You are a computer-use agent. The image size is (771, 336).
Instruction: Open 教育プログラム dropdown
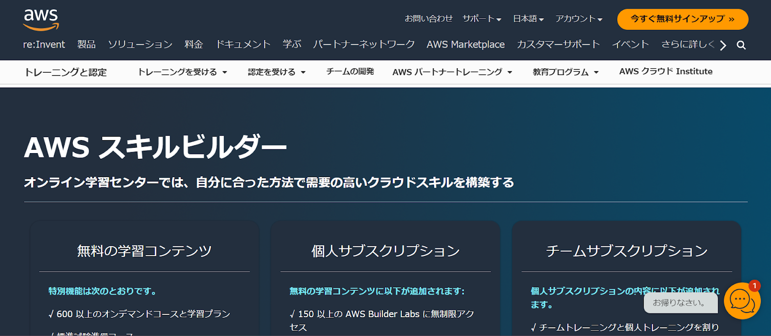[566, 72]
